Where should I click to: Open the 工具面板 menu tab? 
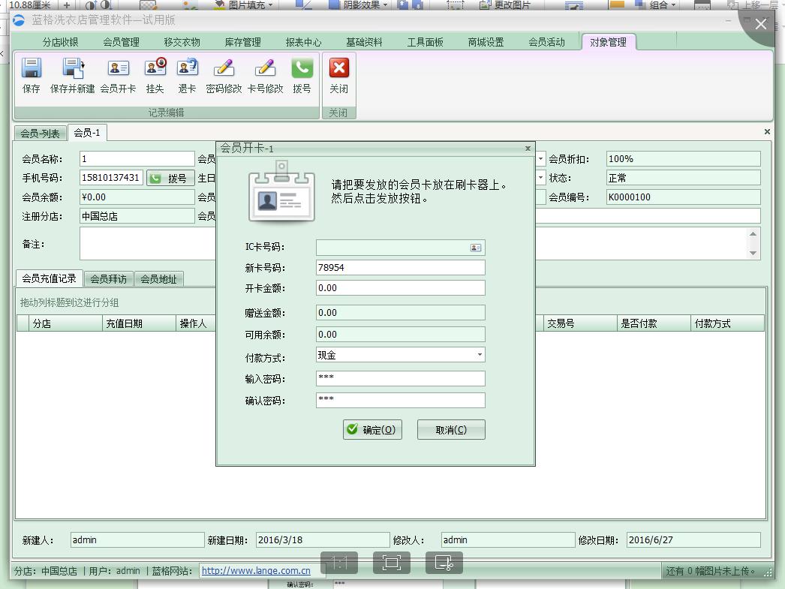click(425, 42)
